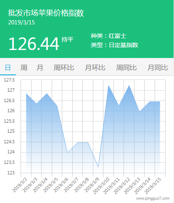Click the date 2019/3/15 under the title
Image resolution: width=174 pixels, height=203 pixels.
(x=21, y=22)
